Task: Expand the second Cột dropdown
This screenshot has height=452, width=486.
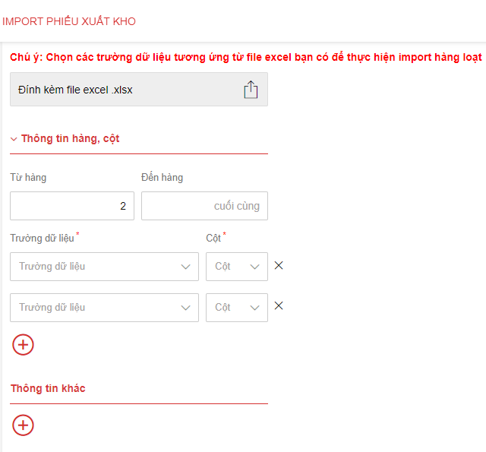Action: tap(236, 308)
